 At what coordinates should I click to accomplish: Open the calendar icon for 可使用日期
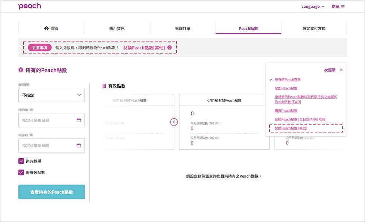(x=79, y=120)
